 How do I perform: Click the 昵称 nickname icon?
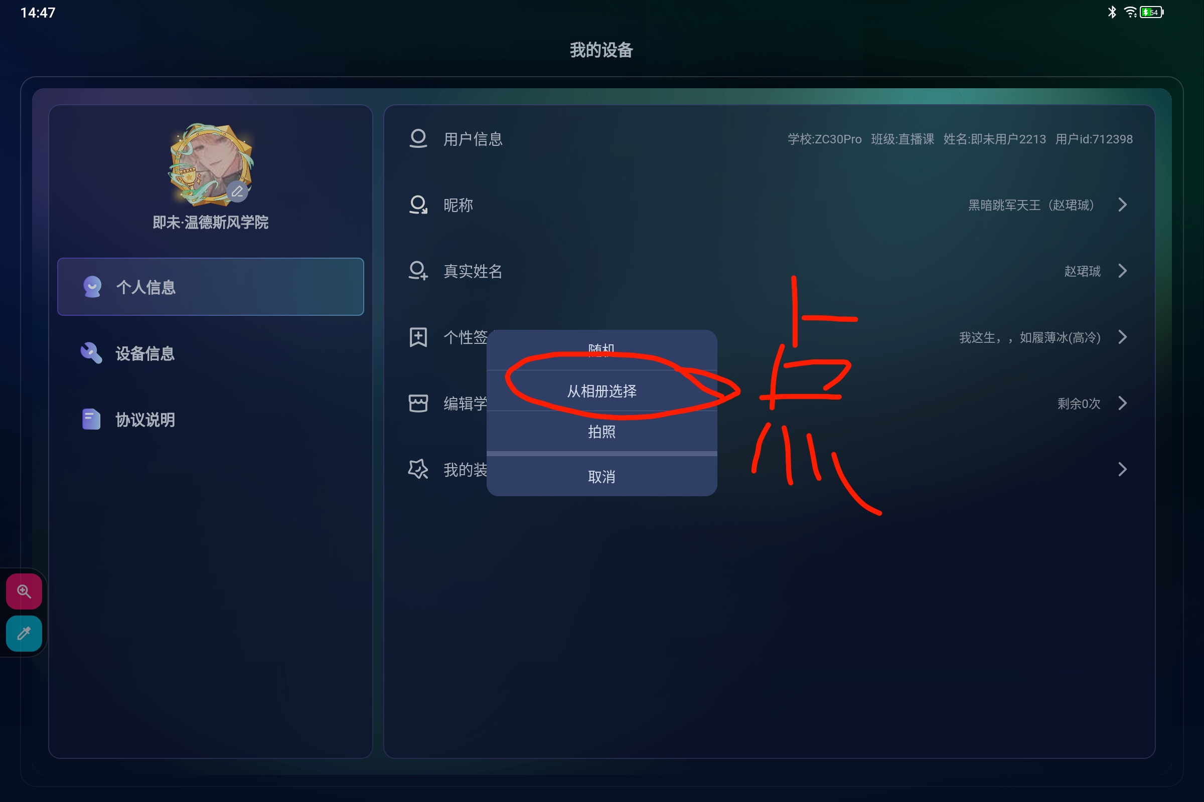418,205
